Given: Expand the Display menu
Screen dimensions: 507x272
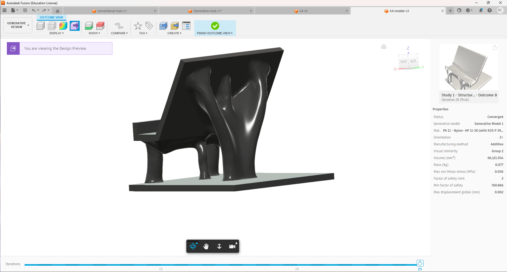Looking at the screenshot, I should pyautogui.click(x=57, y=33).
